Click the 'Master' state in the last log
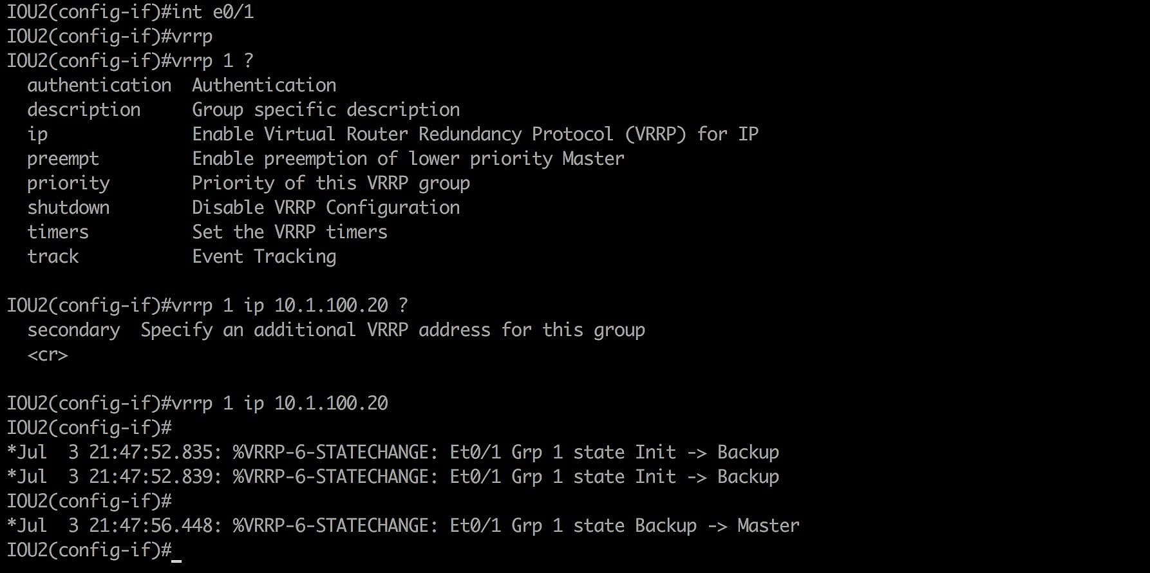Image resolution: width=1150 pixels, height=573 pixels. 768,525
